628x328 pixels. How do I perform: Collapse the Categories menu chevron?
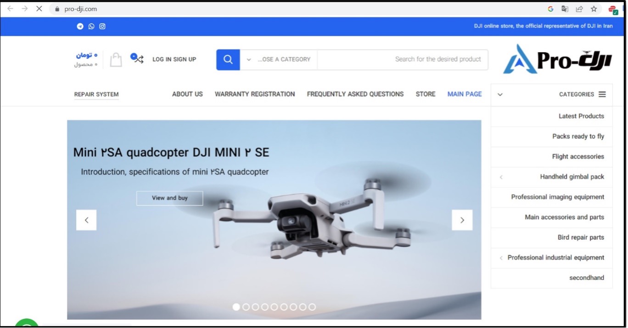pyautogui.click(x=500, y=95)
